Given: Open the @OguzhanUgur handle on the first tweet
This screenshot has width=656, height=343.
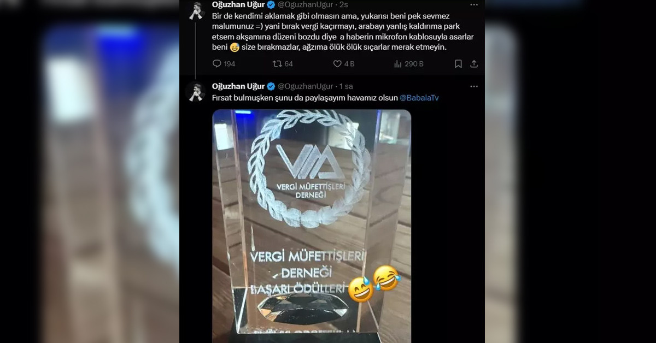Looking at the screenshot, I should tap(306, 5).
